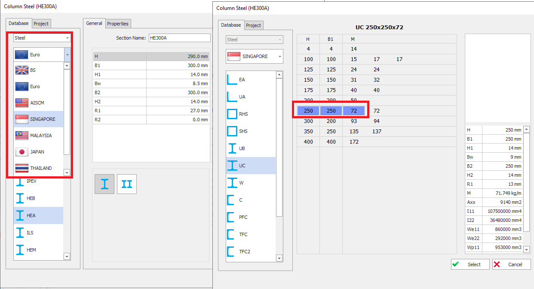Click the HEB section icon in left list
The image size is (534, 289).
tap(20, 198)
